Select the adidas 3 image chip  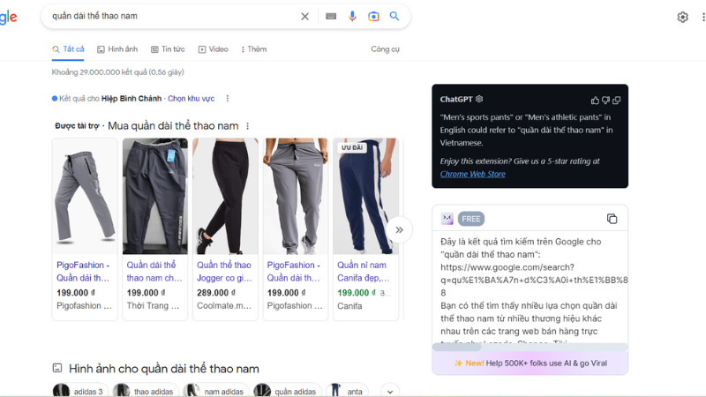pyautogui.click(x=80, y=391)
